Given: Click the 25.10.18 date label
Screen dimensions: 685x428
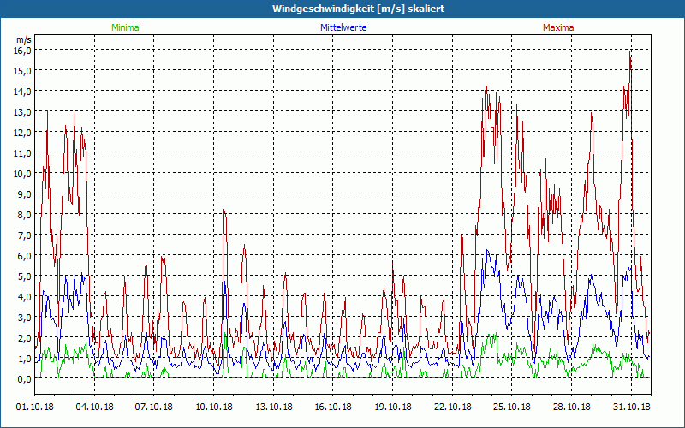Looking at the screenshot, I should point(512,407).
